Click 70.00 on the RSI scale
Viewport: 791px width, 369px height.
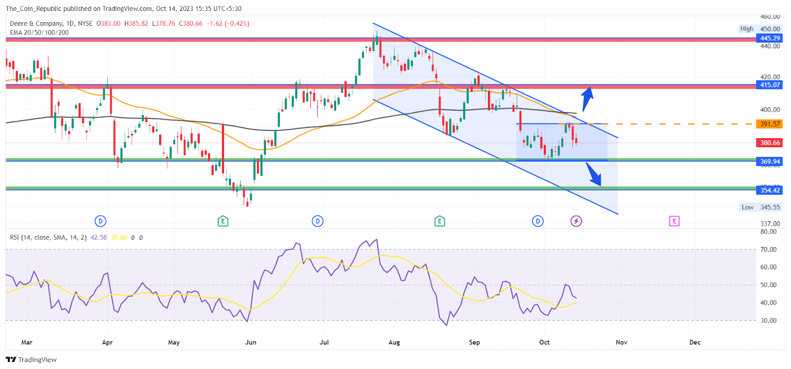click(768, 249)
